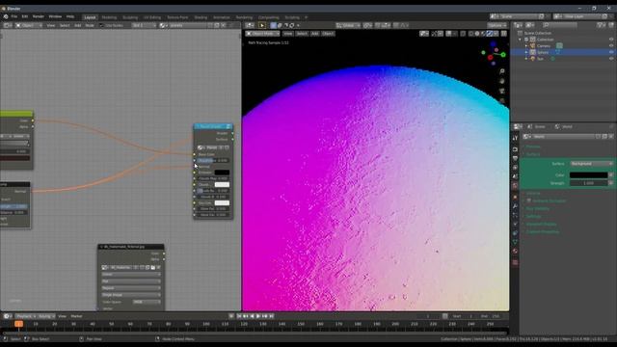Switch to solid viewport shading
Viewport: 617px width, 347px height.
(x=477, y=34)
